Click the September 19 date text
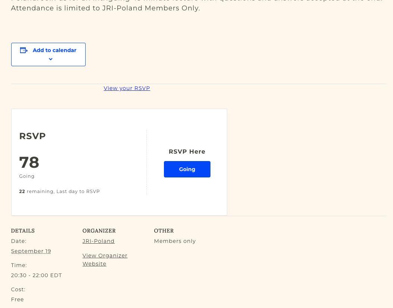 click(x=31, y=251)
